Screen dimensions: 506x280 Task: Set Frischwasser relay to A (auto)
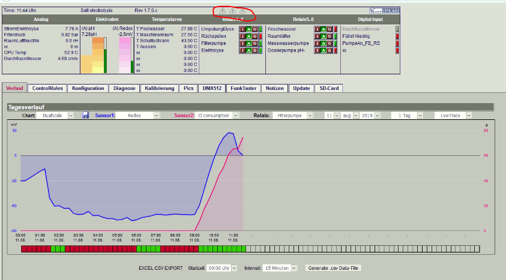[x=324, y=29]
